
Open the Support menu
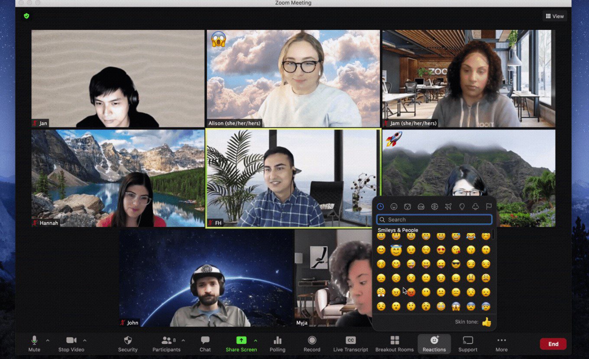pos(467,343)
